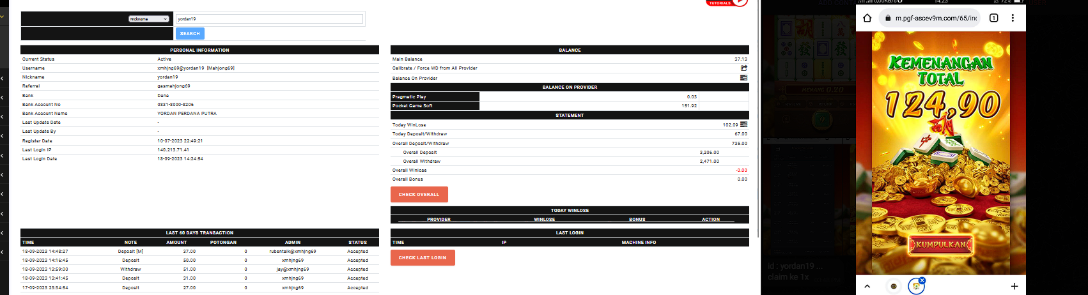Click the admin jay@xmhjng69 cell
Image resolution: width=1088 pixels, height=295 pixels.
tap(293, 269)
